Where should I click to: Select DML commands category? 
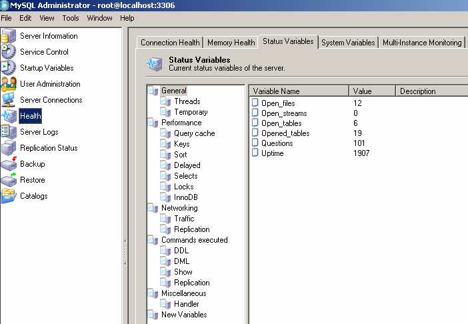[181, 261]
